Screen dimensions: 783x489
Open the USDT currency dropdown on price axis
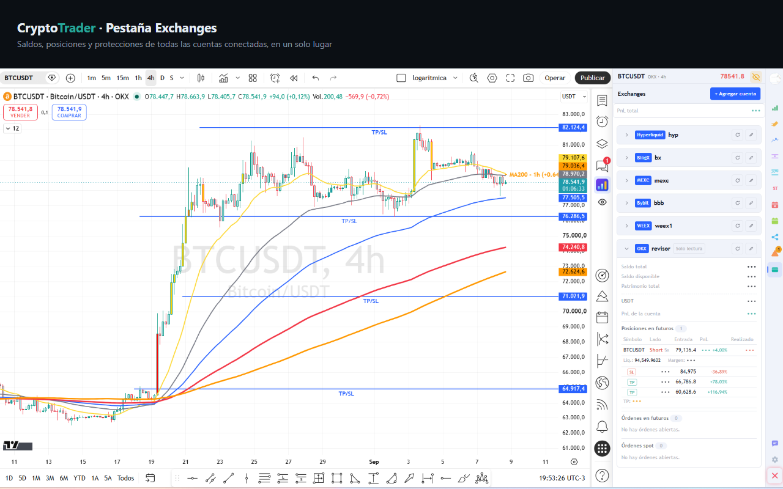click(x=574, y=97)
